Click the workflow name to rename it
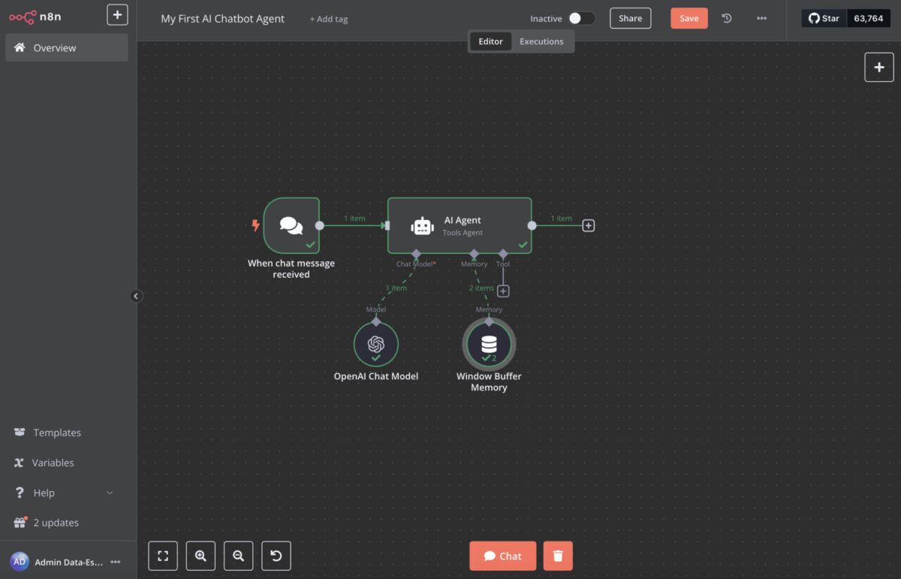This screenshot has height=579, width=901. coord(222,18)
